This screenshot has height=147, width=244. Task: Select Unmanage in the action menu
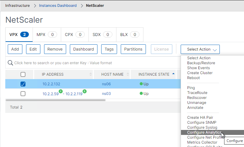click(197, 103)
